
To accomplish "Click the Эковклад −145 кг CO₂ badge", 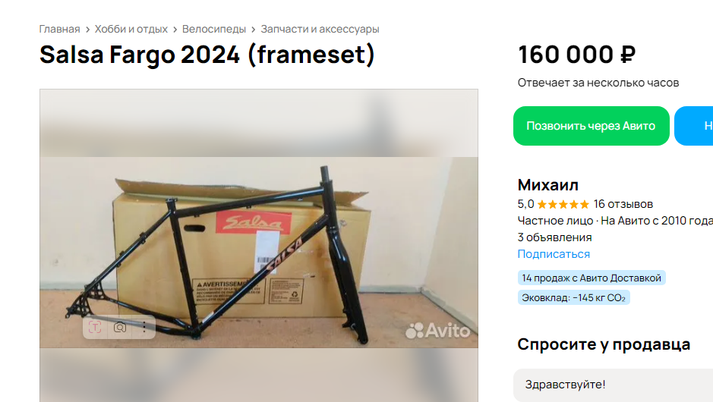I will coord(573,297).
